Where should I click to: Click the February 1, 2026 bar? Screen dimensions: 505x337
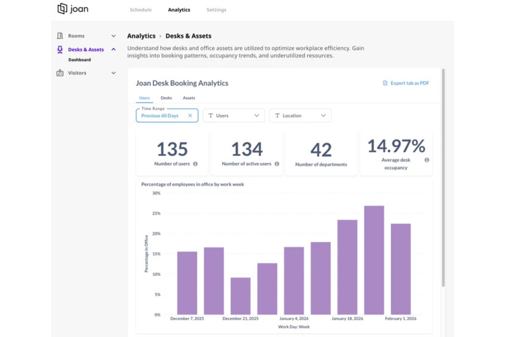point(401,269)
